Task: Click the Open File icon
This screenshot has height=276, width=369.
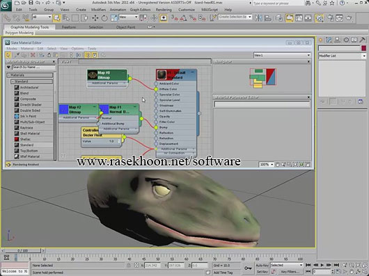Action: (24, 3)
